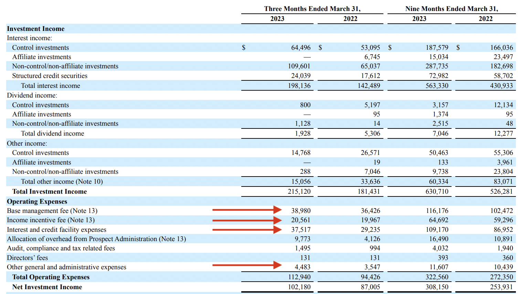Viewport: 519px width, 294px height.
Task: Click the value 272,350
Action: pos(501,277)
